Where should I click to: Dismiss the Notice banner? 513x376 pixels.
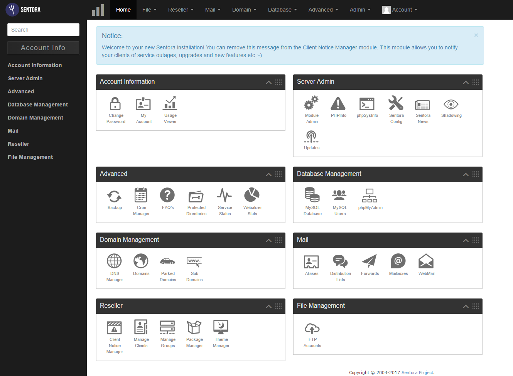click(476, 35)
